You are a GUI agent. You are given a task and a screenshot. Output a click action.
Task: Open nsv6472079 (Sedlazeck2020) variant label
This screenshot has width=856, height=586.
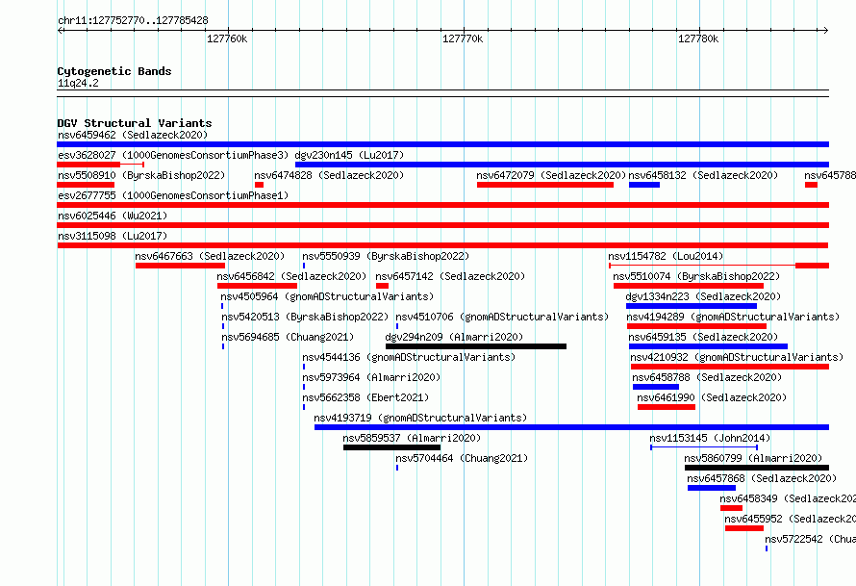coord(551,175)
